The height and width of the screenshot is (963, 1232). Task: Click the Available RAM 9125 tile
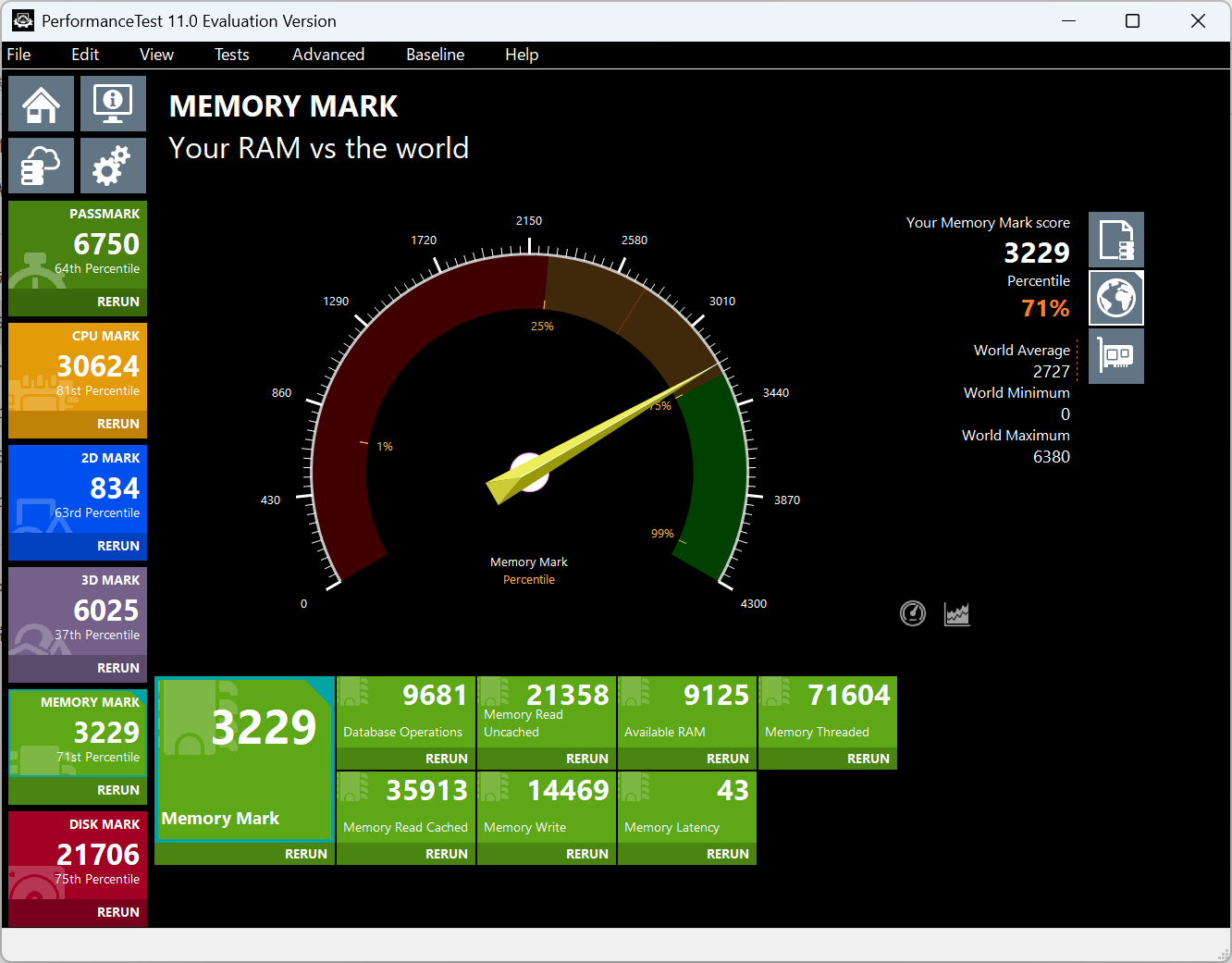click(687, 711)
